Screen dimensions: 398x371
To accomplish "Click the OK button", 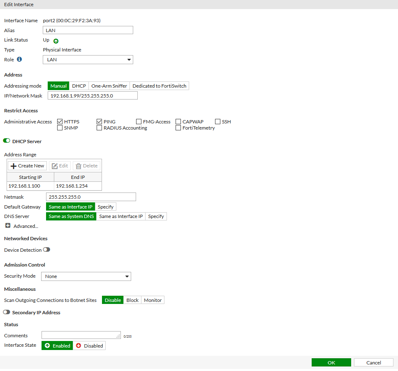I will click(331, 362).
